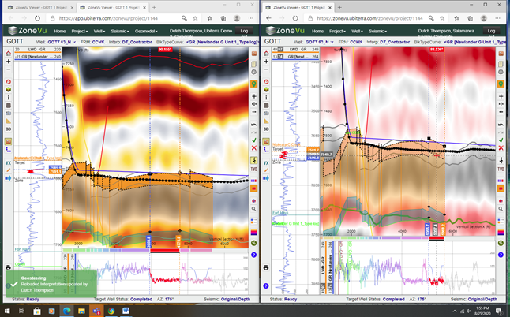Accept with green checkmark in left window's right toolbar
The width and height of the screenshot is (510, 317).
pos(253,140)
